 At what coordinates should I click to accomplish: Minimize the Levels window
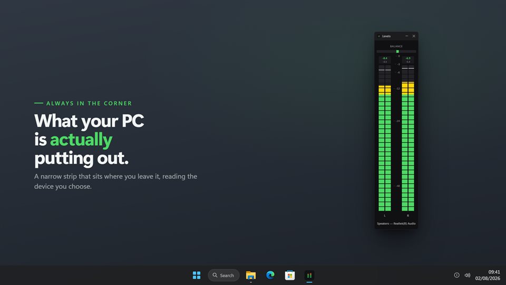point(406,36)
